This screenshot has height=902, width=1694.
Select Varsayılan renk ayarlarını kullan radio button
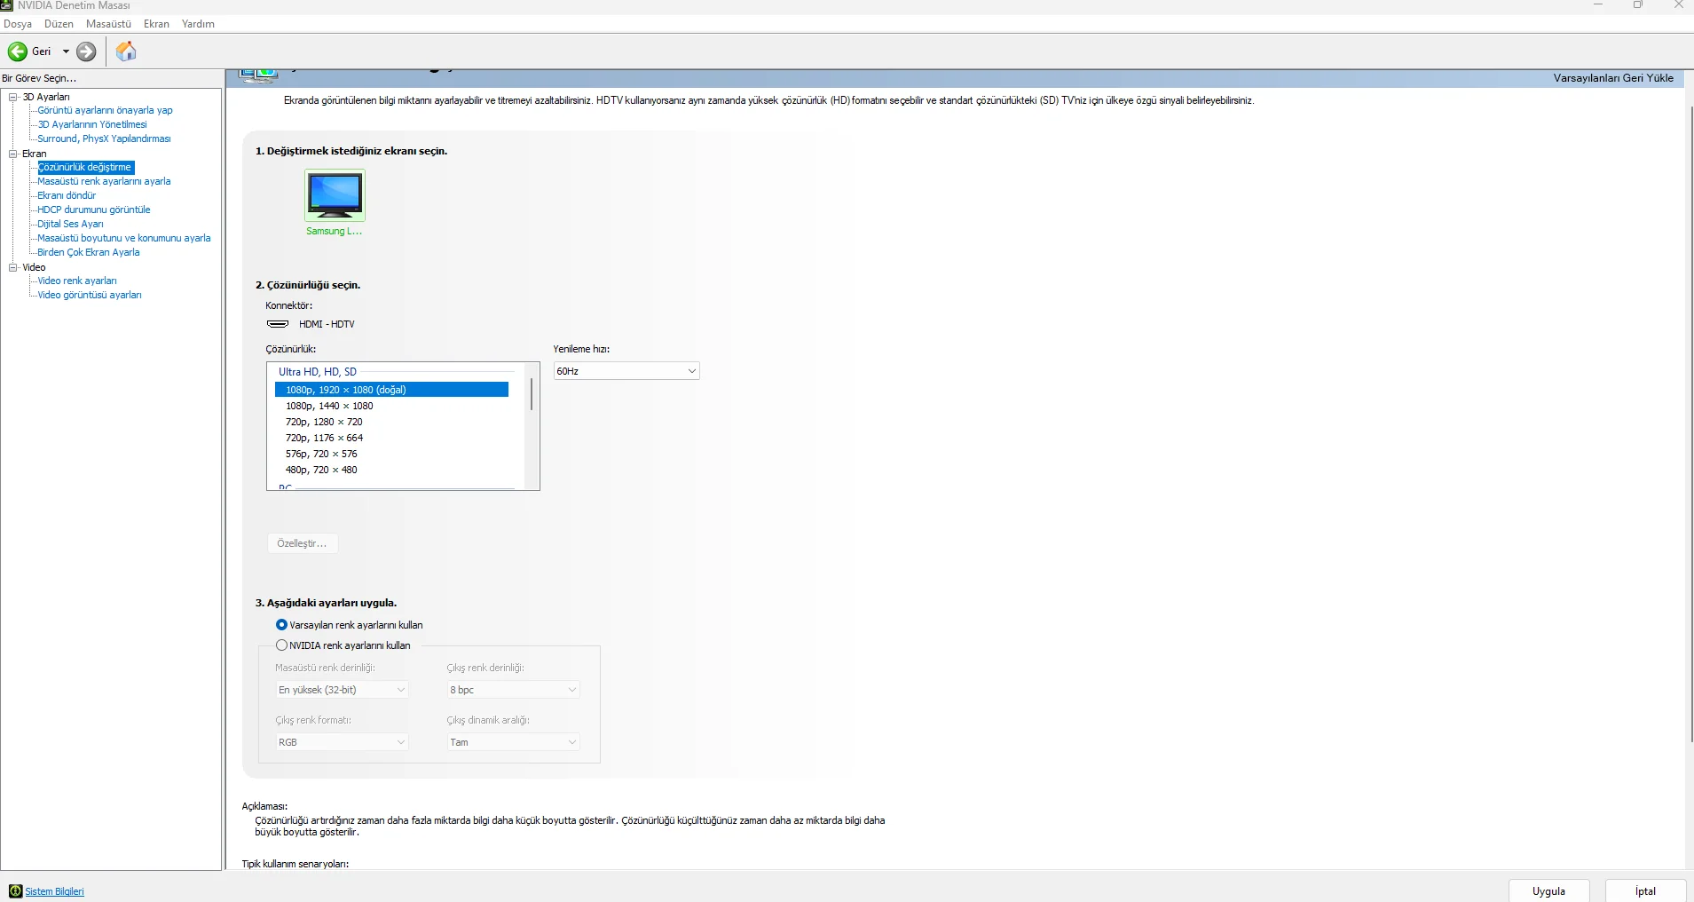point(281,625)
